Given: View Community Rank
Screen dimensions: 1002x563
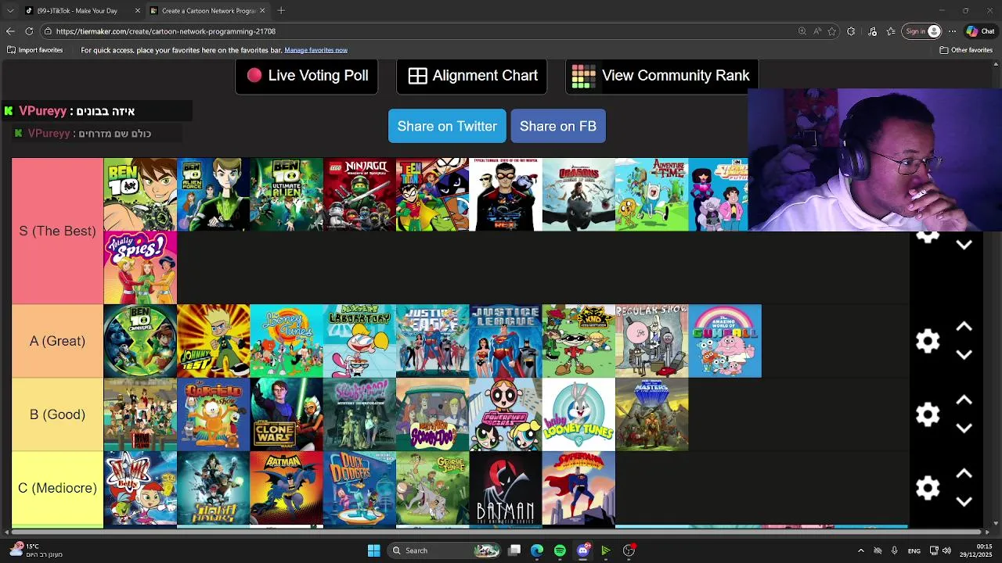Looking at the screenshot, I should point(662,76).
